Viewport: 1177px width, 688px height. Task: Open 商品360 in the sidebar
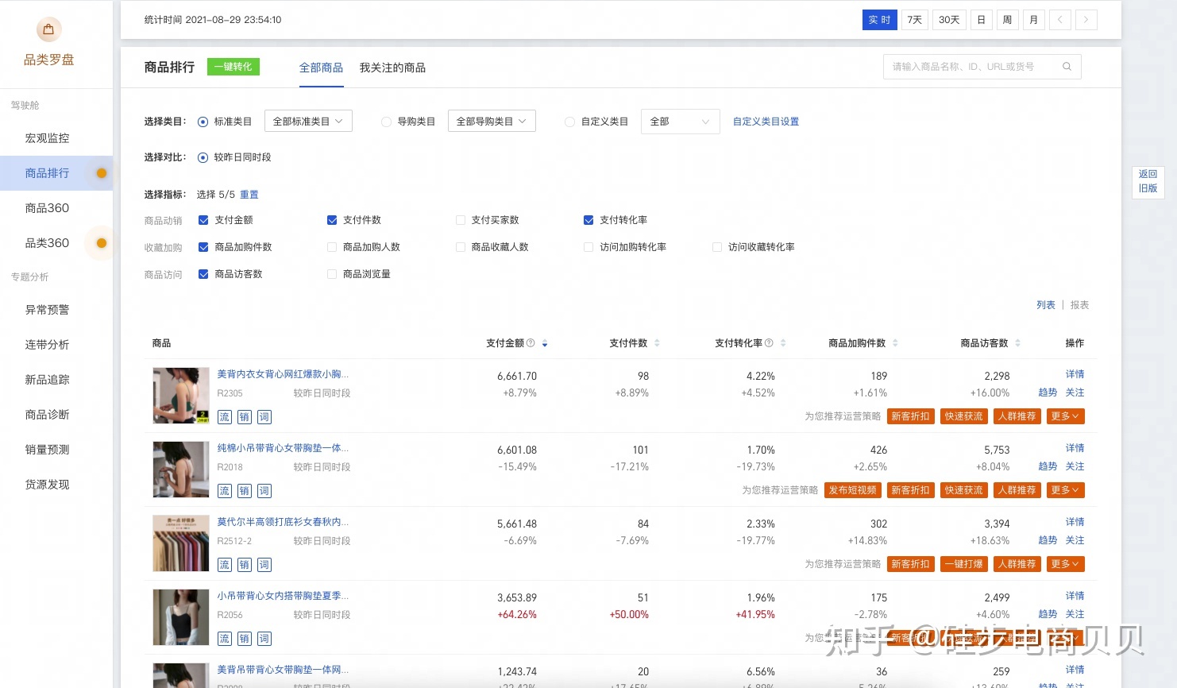48,208
